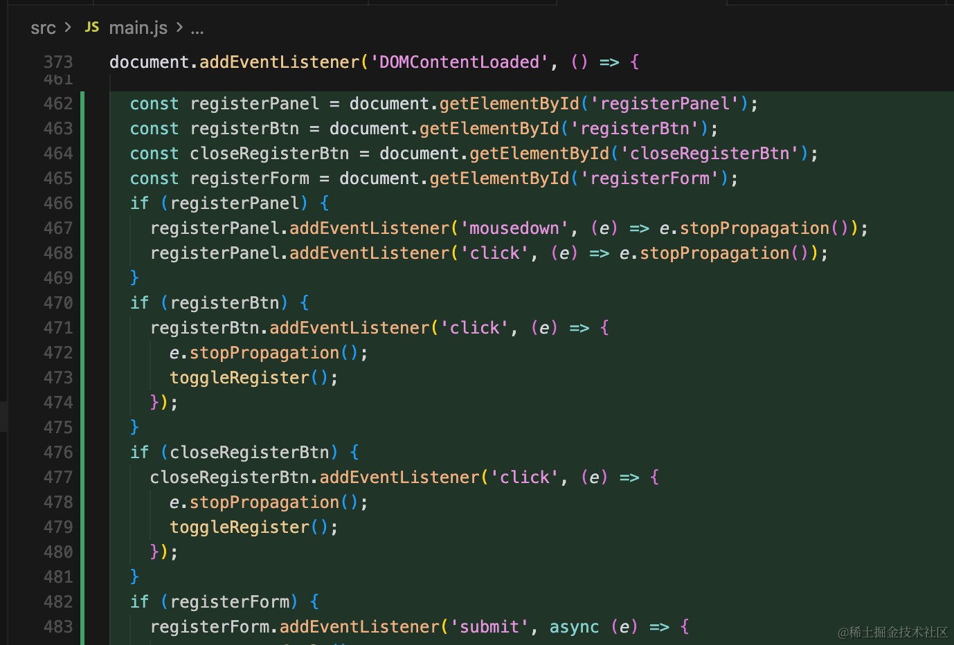The image size is (954, 645).
Task: Click the async keyword on line 483
Action: (575, 627)
